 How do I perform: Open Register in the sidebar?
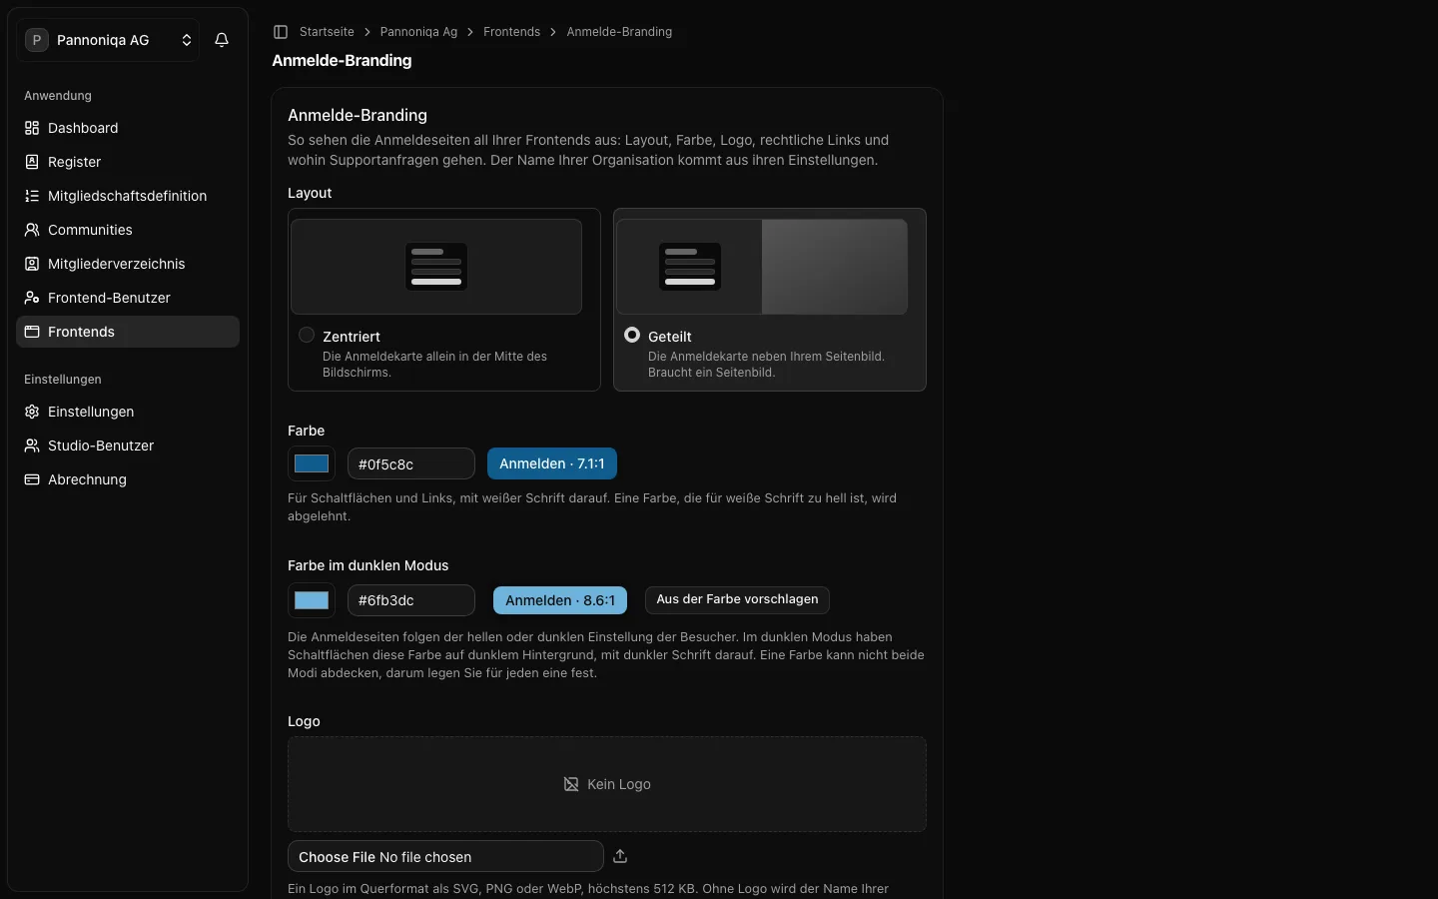coord(128,162)
